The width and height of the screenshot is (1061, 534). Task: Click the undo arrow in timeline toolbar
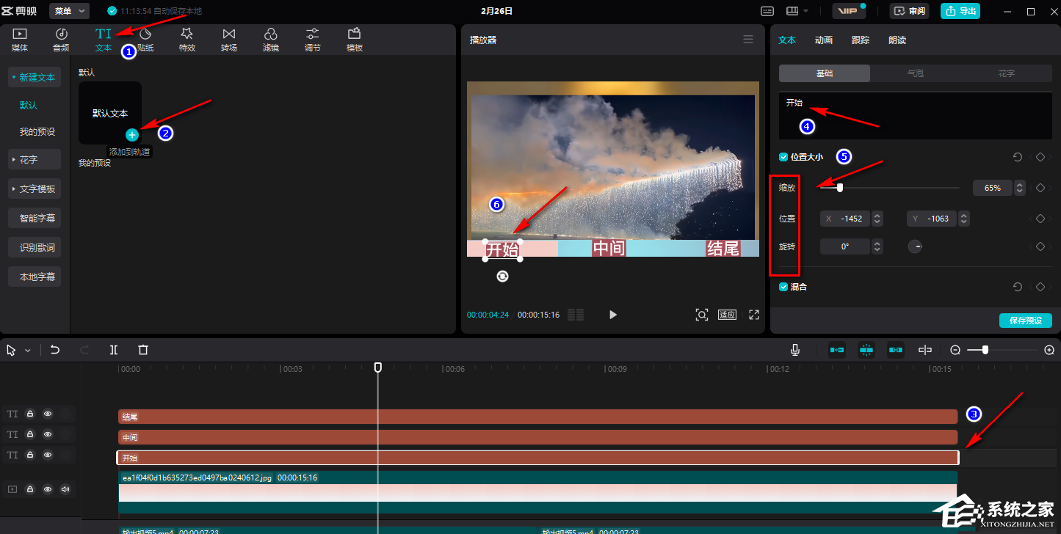click(55, 350)
